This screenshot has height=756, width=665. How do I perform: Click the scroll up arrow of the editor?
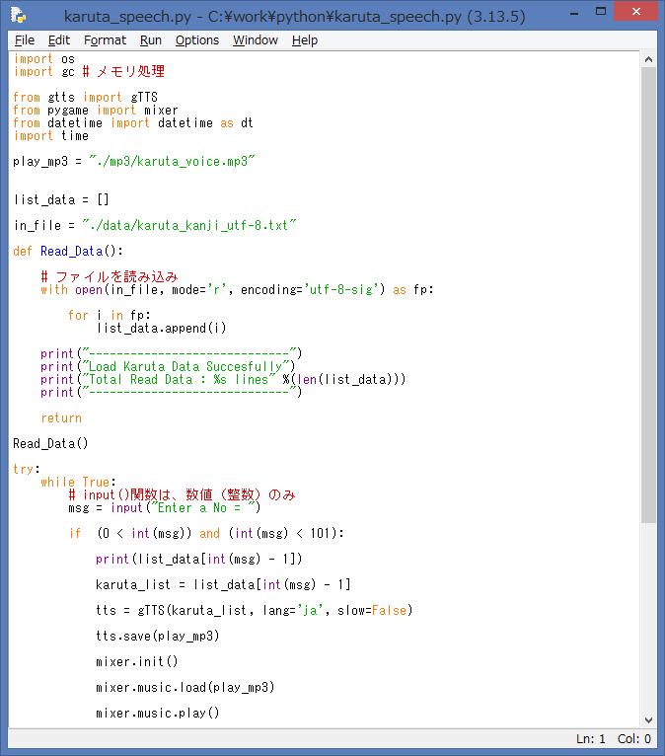tap(648, 58)
